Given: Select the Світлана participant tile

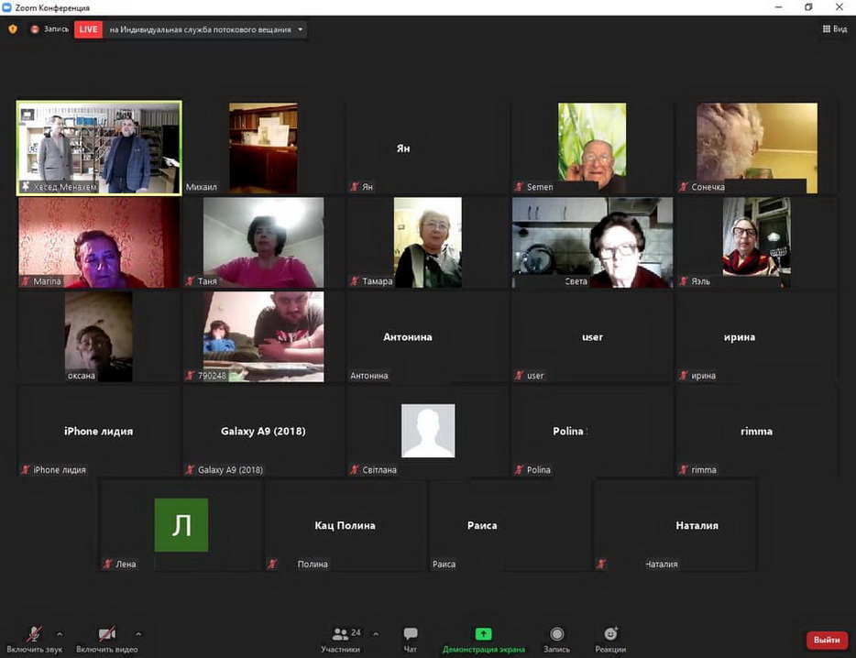Looking at the screenshot, I should [x=428, y=431].
